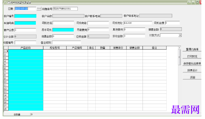Click the 产品名称 column header
Image resolution: width=205 pixels, height=119 pixels.
pos(26,48)
